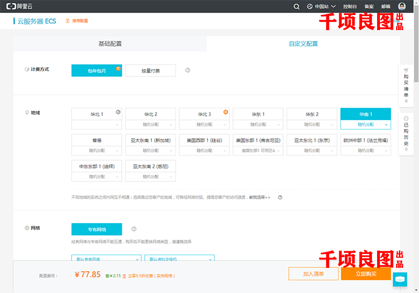Open 备案 in the top navigation
This screenshot has width=419, height=293.
(x=369, y=6)
